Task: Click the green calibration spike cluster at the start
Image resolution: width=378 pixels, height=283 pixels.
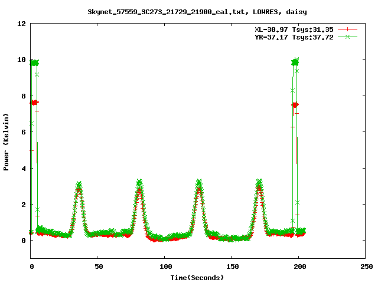Action: click(34, 63)
